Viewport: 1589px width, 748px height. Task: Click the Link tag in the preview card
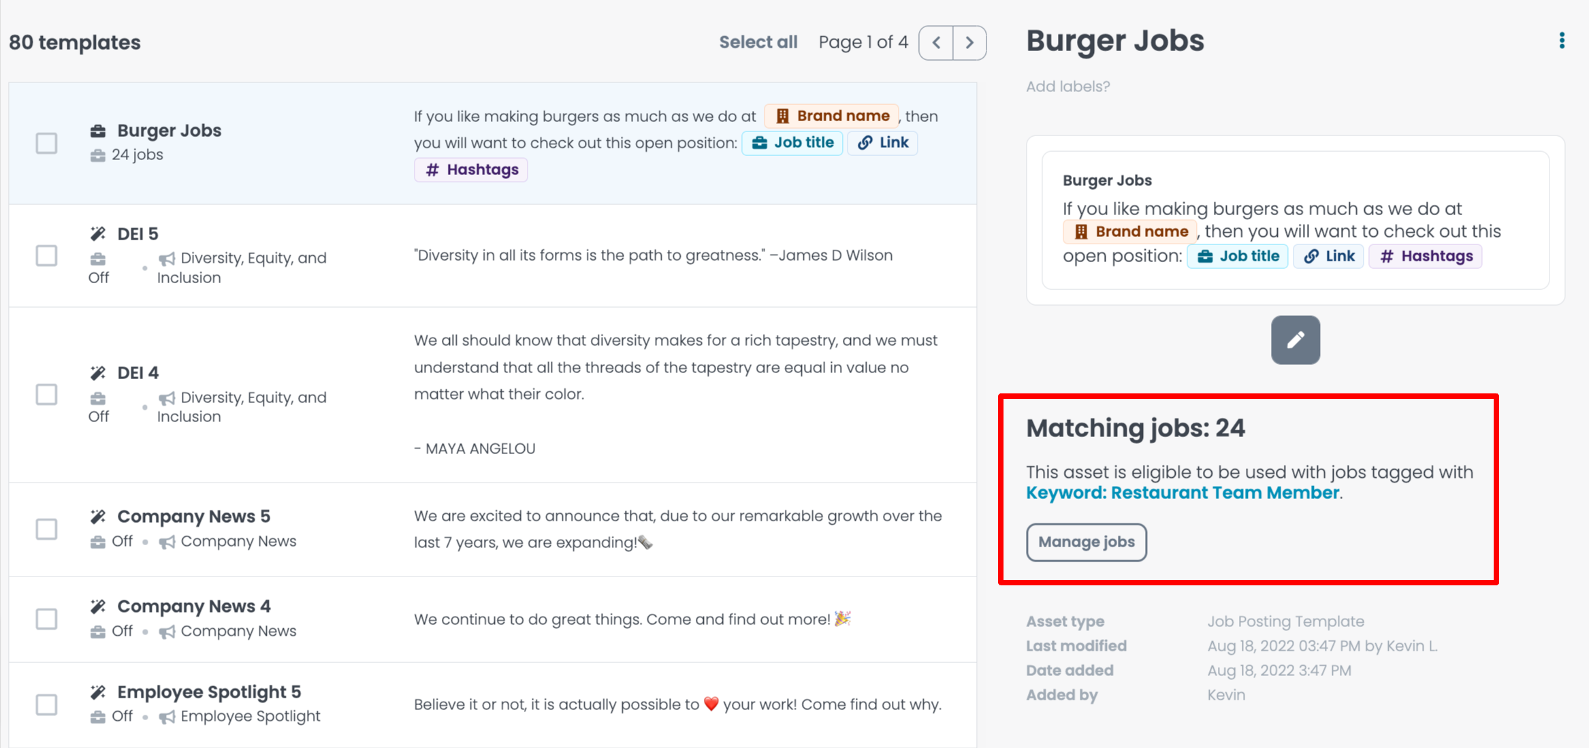point(1328,256)
